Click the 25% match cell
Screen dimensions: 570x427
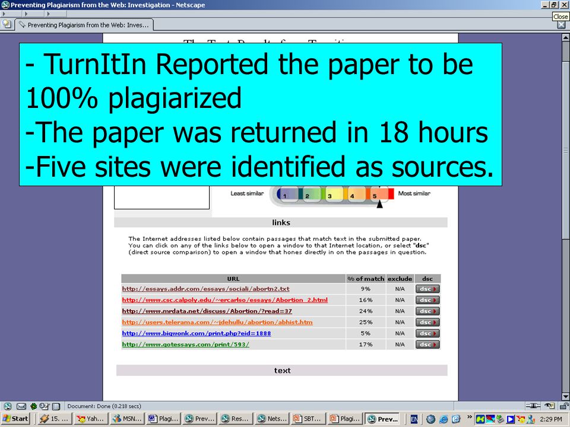[366, 322]
